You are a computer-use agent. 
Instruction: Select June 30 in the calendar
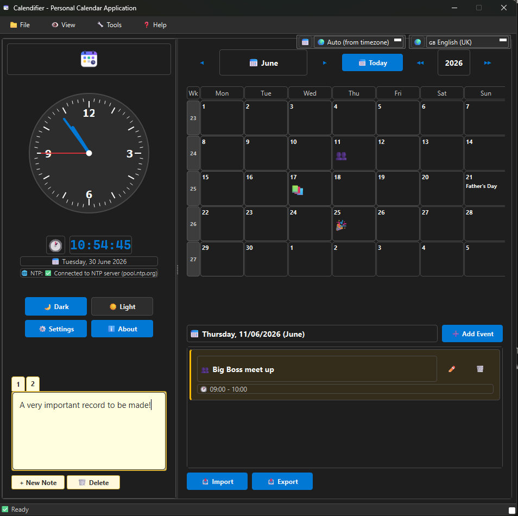tap(266, 259)
